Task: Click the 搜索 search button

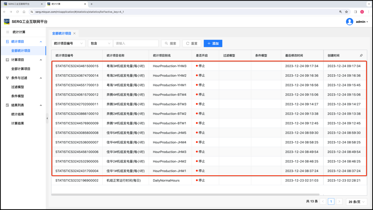Action: tap(170, 44)
